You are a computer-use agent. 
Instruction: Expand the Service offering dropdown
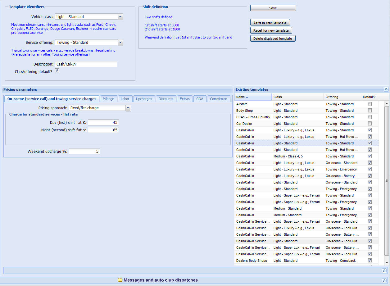click(x=120, y=43)
